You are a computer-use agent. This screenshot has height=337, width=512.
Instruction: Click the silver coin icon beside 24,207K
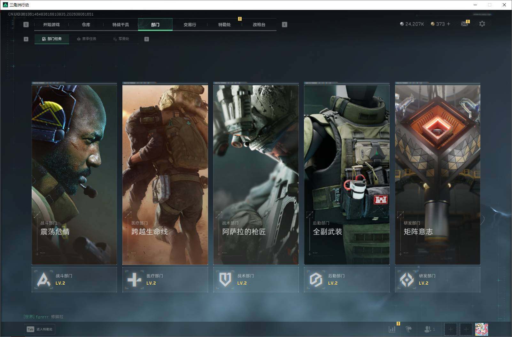click(x=402, y=24)
